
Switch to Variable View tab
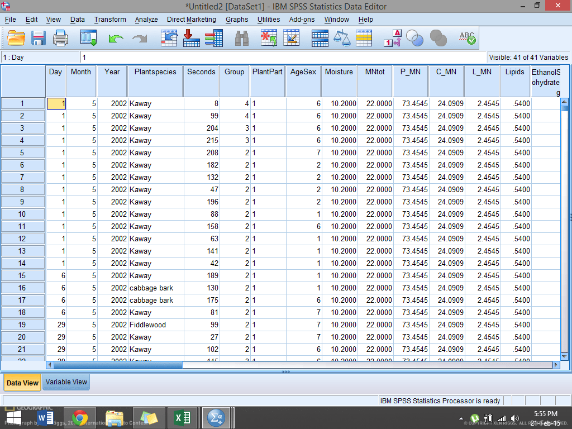pos(65,382)
